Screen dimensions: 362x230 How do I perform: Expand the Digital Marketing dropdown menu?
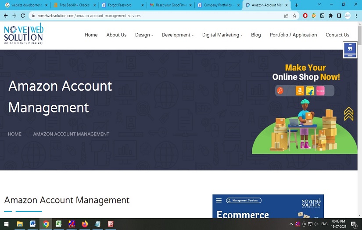[x=222, y=35]
